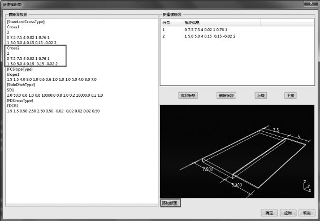Move selected block up with 上移
This screenshot has height=221, width=320.
pyautogui.click(x=261, y=96)
